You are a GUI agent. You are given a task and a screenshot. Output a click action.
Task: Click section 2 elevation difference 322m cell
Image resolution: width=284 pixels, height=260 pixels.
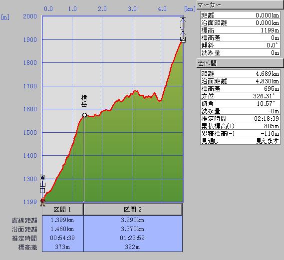pos(133,247)
